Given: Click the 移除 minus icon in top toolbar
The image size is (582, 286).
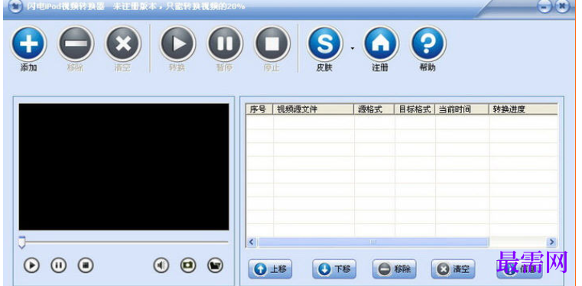Looking at the screenshot, I should coord(76,44).
